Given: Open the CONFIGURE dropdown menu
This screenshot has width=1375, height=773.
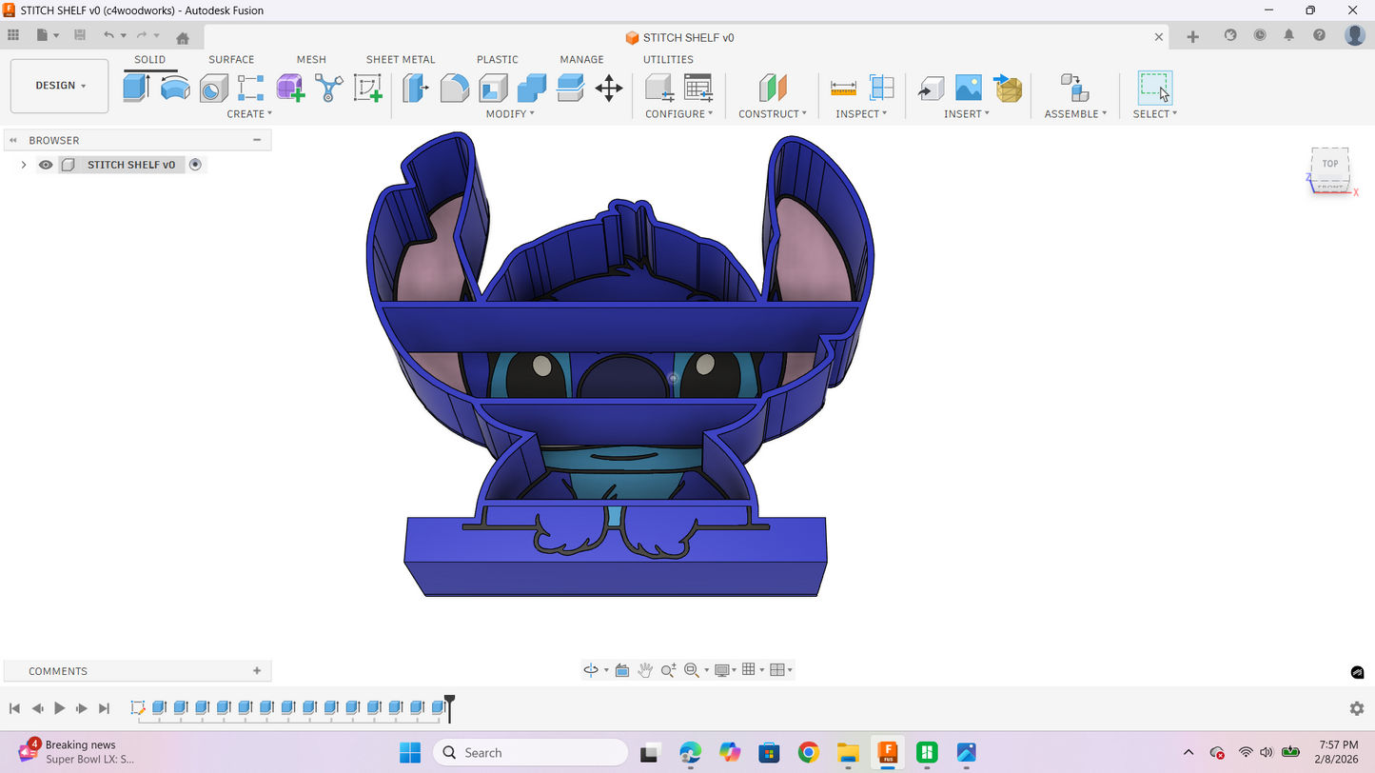Looking at the screenshot, I should [x=679, y=113].
